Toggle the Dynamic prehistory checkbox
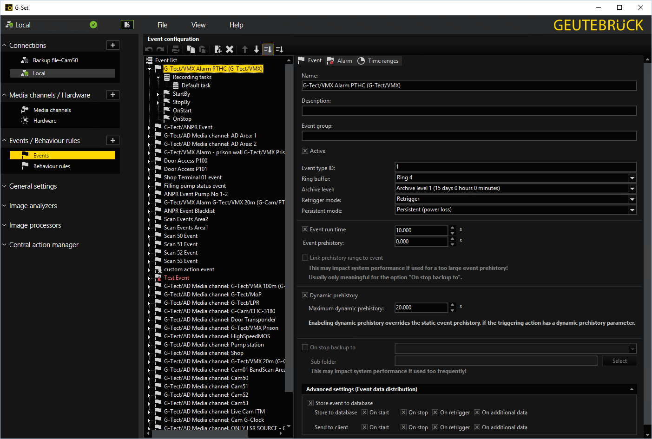The image size is (652, 439). click(305, 295)
